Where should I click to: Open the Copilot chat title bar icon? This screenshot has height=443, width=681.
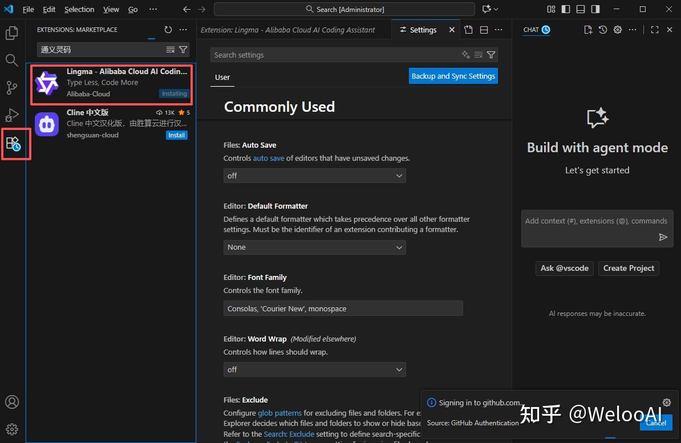point(487,9)
